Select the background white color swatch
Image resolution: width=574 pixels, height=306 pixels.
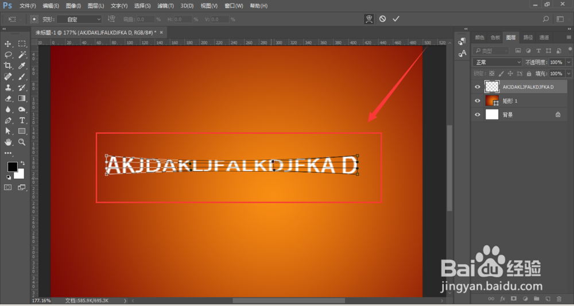click(x=21, y=175)
